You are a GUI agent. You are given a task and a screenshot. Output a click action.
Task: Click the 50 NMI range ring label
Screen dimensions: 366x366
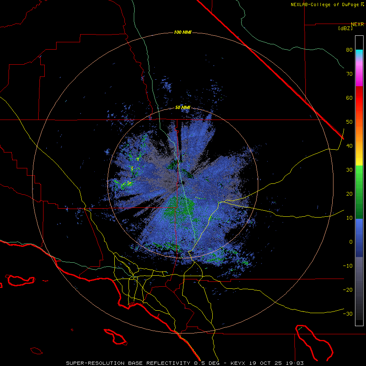(x=183, y=108)
